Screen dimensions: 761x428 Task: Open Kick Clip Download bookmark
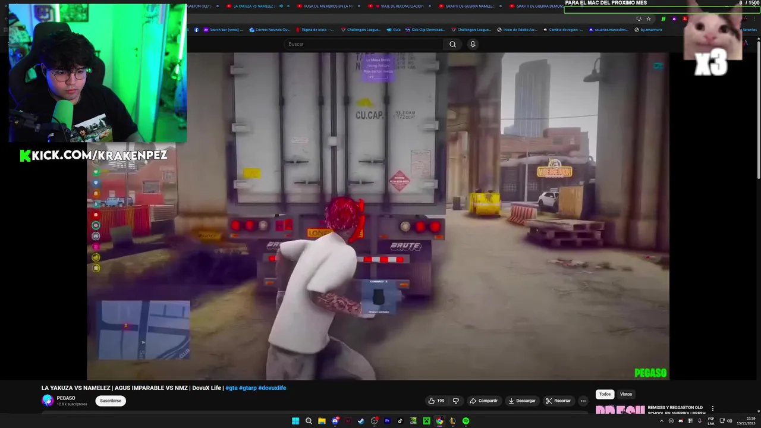tap(425, 30)
